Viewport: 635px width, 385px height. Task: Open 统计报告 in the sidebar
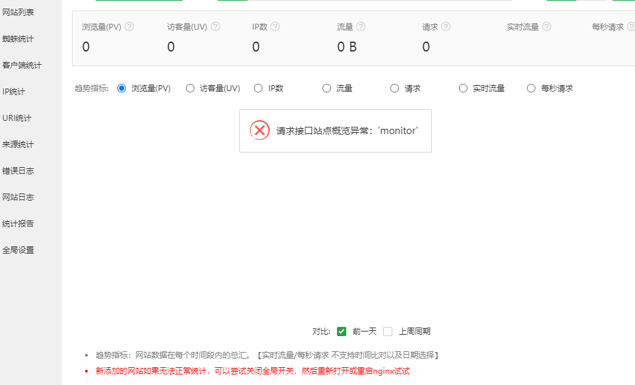tap(18, 224)
